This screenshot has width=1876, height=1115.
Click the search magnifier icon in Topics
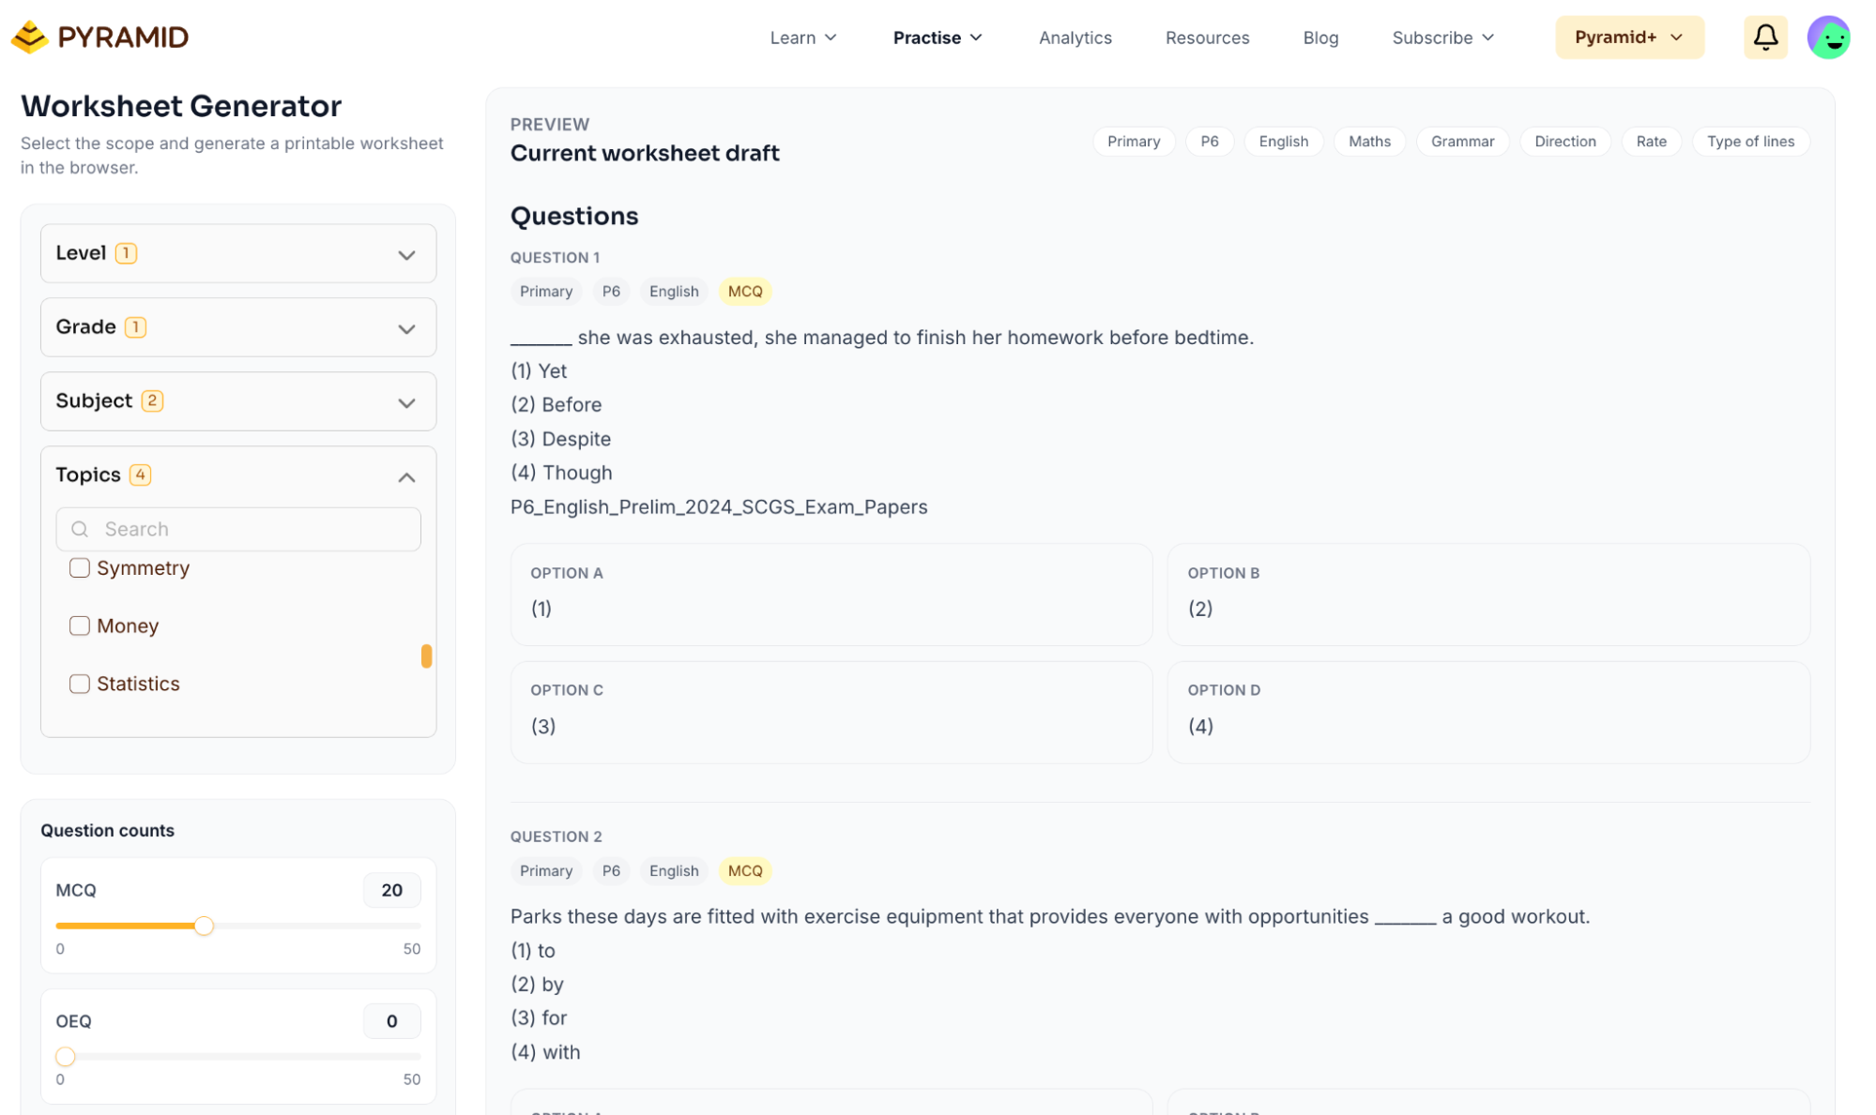coord(80,529)
